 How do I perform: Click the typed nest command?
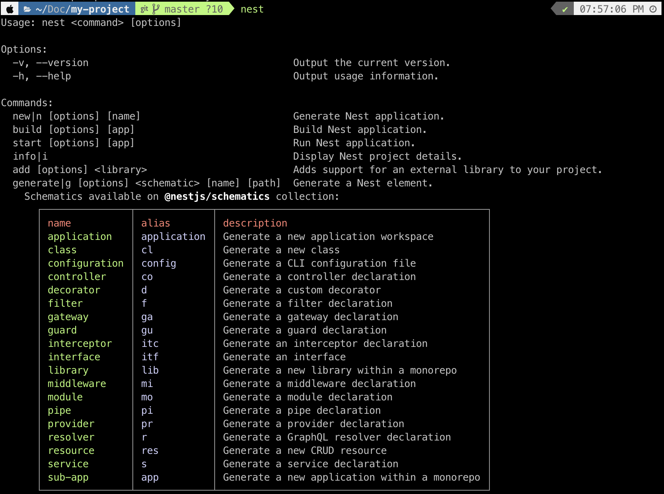(x=252, y=9)
